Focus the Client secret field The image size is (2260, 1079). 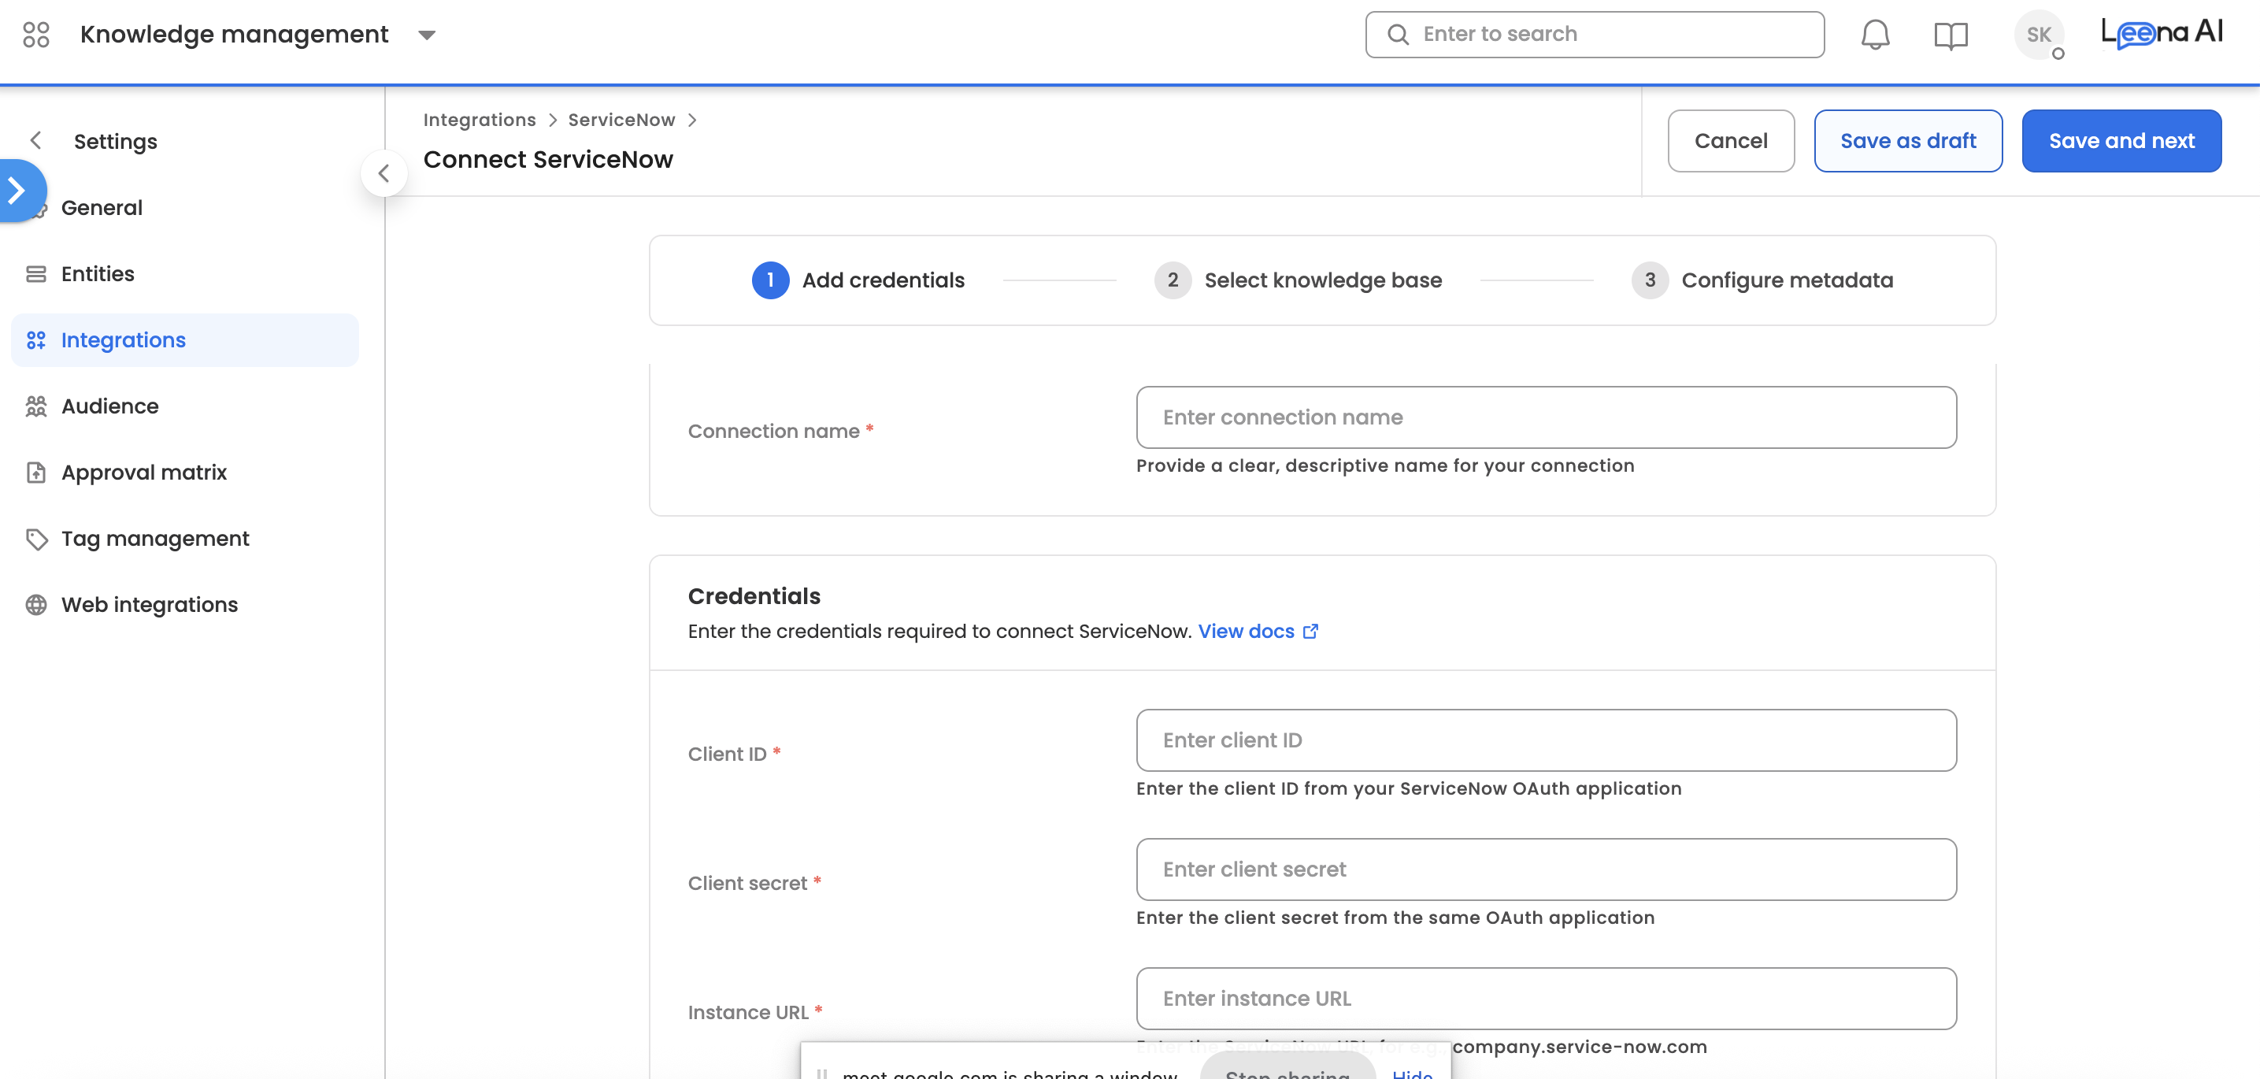(1546, 870)
